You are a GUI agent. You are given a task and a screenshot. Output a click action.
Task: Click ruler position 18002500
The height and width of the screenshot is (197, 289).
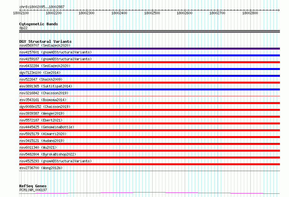tap(152, 13)
